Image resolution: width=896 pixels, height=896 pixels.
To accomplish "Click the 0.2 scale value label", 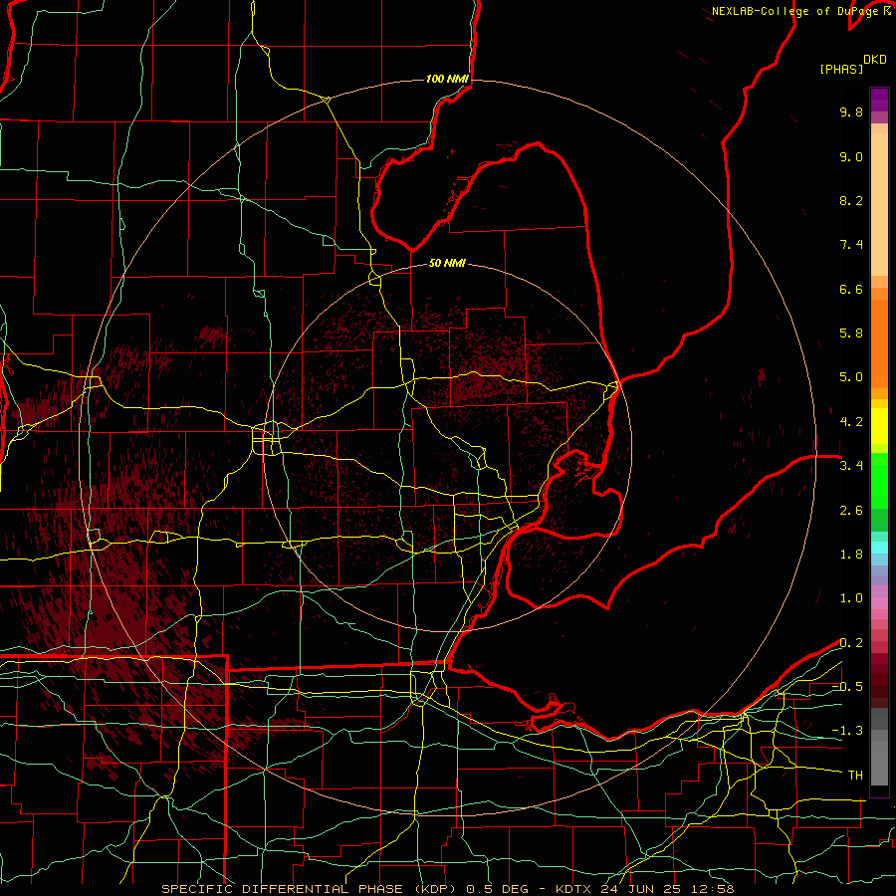I will 851,643.
